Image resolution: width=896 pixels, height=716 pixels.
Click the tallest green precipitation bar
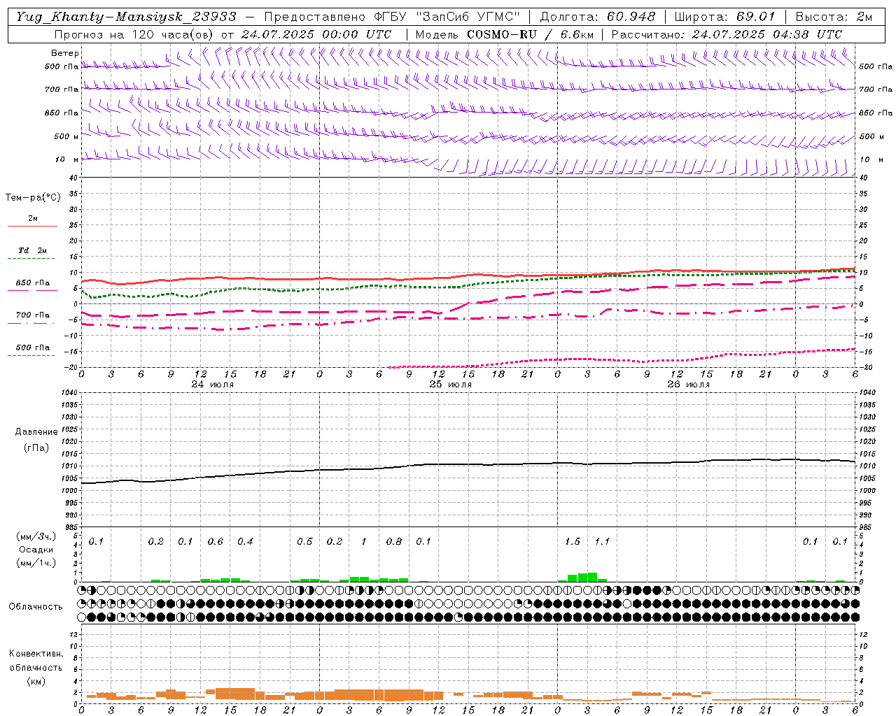pos(592,577)
